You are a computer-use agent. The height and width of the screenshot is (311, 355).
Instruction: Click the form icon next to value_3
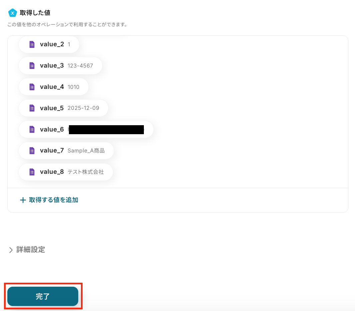coord(32,66)
